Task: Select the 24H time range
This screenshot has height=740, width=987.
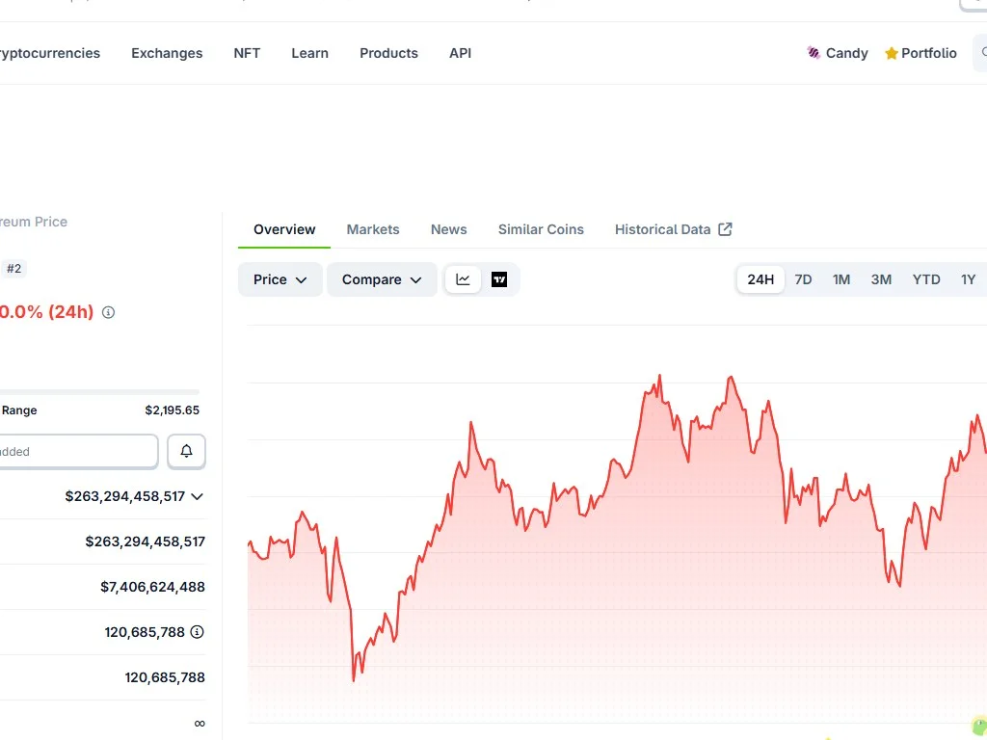Action: tap(760, 279)
